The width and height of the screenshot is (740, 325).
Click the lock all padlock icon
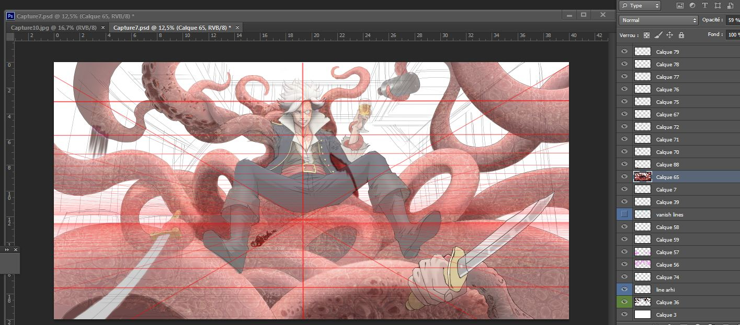681,35
